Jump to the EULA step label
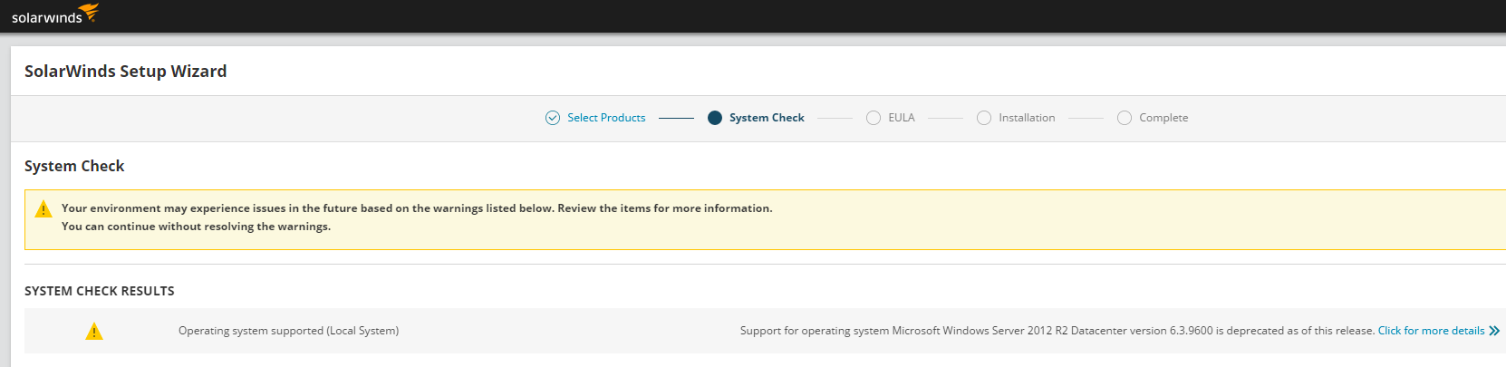The height and width of the screenshot is (367, 1506). coord(902,118)
